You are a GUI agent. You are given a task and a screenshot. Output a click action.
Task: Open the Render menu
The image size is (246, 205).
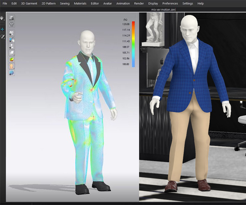coord(139,3)
